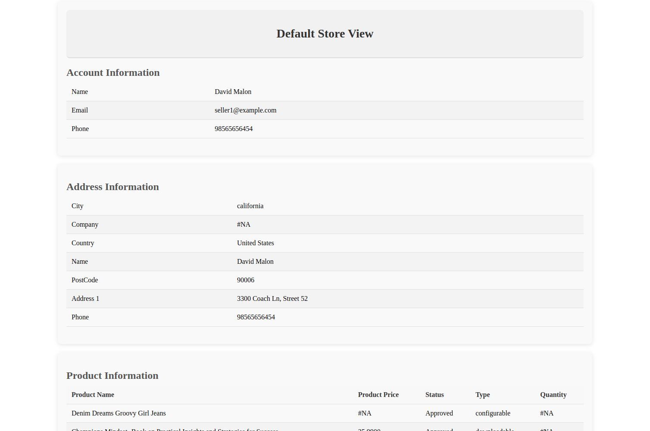Image resolution: width=650 pixels, height=431 pixels.
Task: Click the Phone label under Account Information
Action: 80,129
